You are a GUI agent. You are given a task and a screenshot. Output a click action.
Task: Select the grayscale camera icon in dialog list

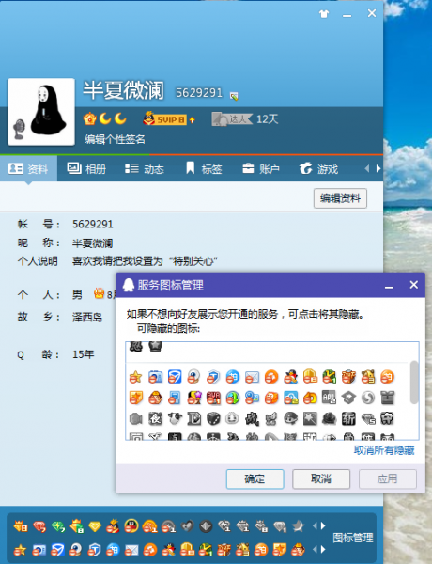[135, 418]
